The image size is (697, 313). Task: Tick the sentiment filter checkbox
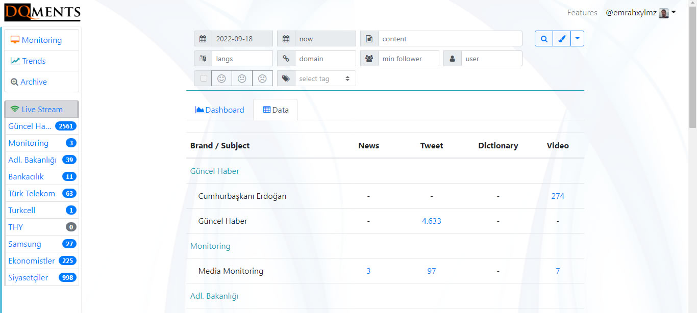204,79
